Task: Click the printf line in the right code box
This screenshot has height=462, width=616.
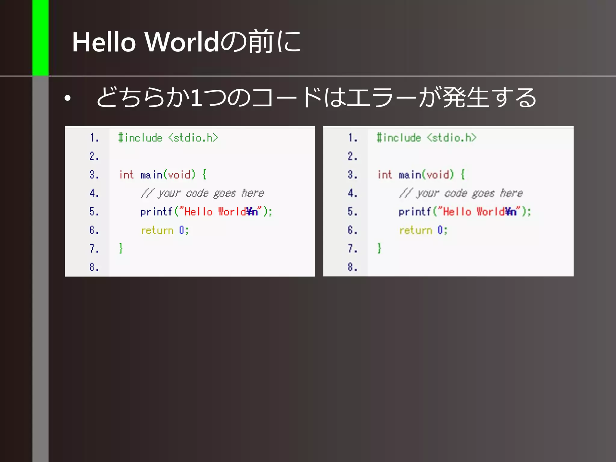Action: click(x=465, y=211)
